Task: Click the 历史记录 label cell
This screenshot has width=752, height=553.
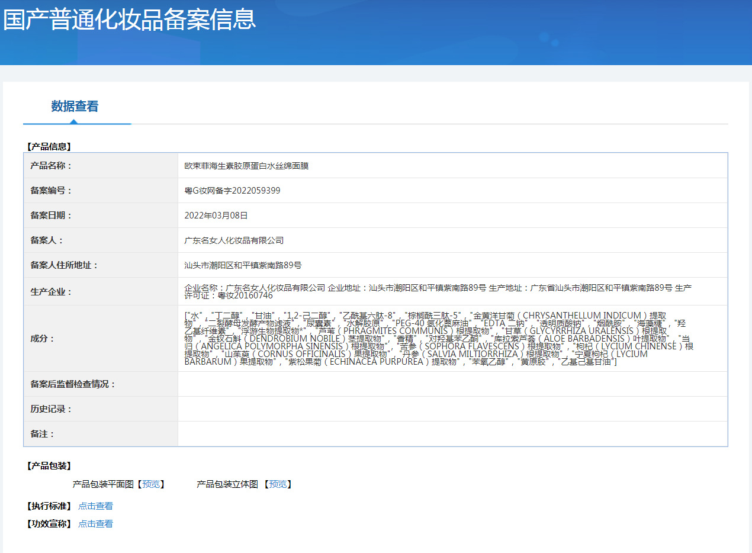Action: (101, 409)
